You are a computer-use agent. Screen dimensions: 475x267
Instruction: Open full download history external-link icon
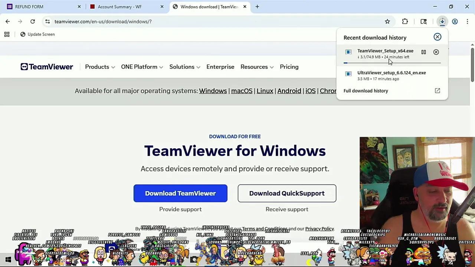pos(438,90)
